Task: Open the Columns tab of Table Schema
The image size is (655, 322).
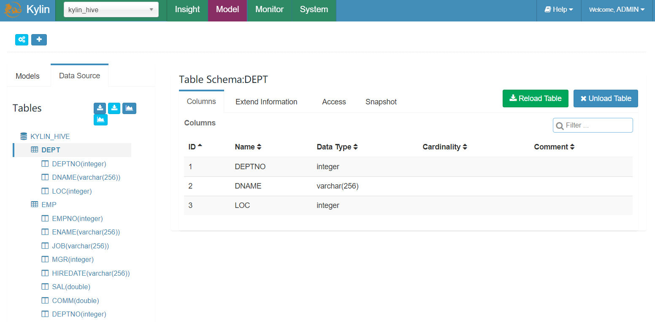Action: (201, 101)
